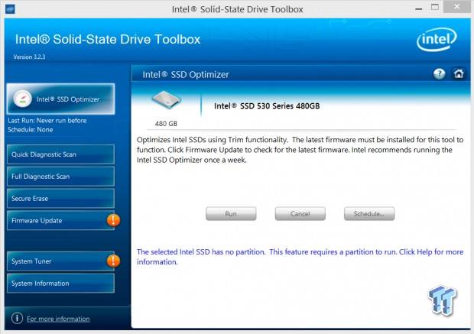Click the System Tuner warning badge
This screenshot has height=334, width=474.
point(113,261)
